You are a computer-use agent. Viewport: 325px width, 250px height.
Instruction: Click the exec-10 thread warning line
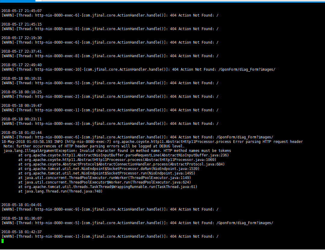[x=138, y=69]
